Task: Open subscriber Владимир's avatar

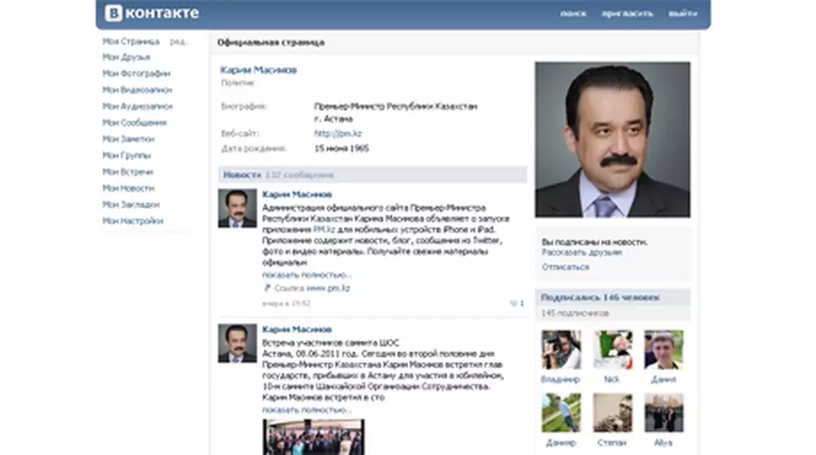Action: click(x=561, y=350)
